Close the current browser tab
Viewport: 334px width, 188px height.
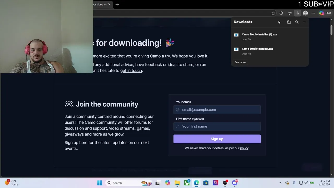pos(109,4)
